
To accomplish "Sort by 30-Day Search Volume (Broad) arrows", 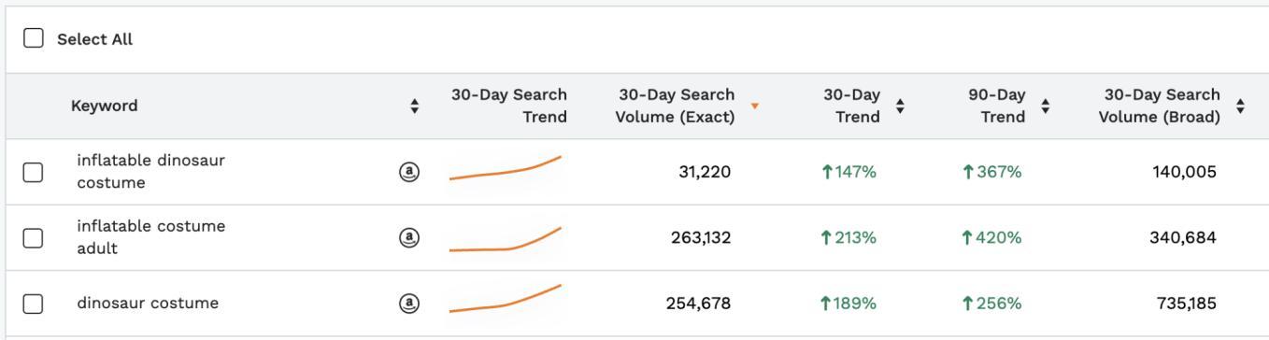I will point(1240,106).
